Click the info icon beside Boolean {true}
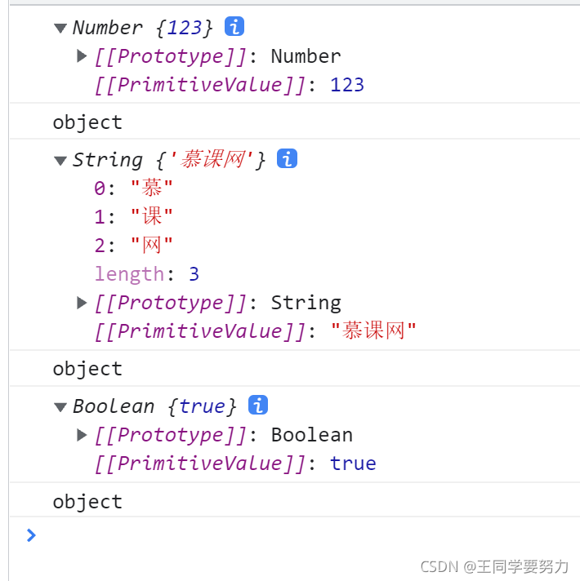The image size is (580, 581). point(258,405)
